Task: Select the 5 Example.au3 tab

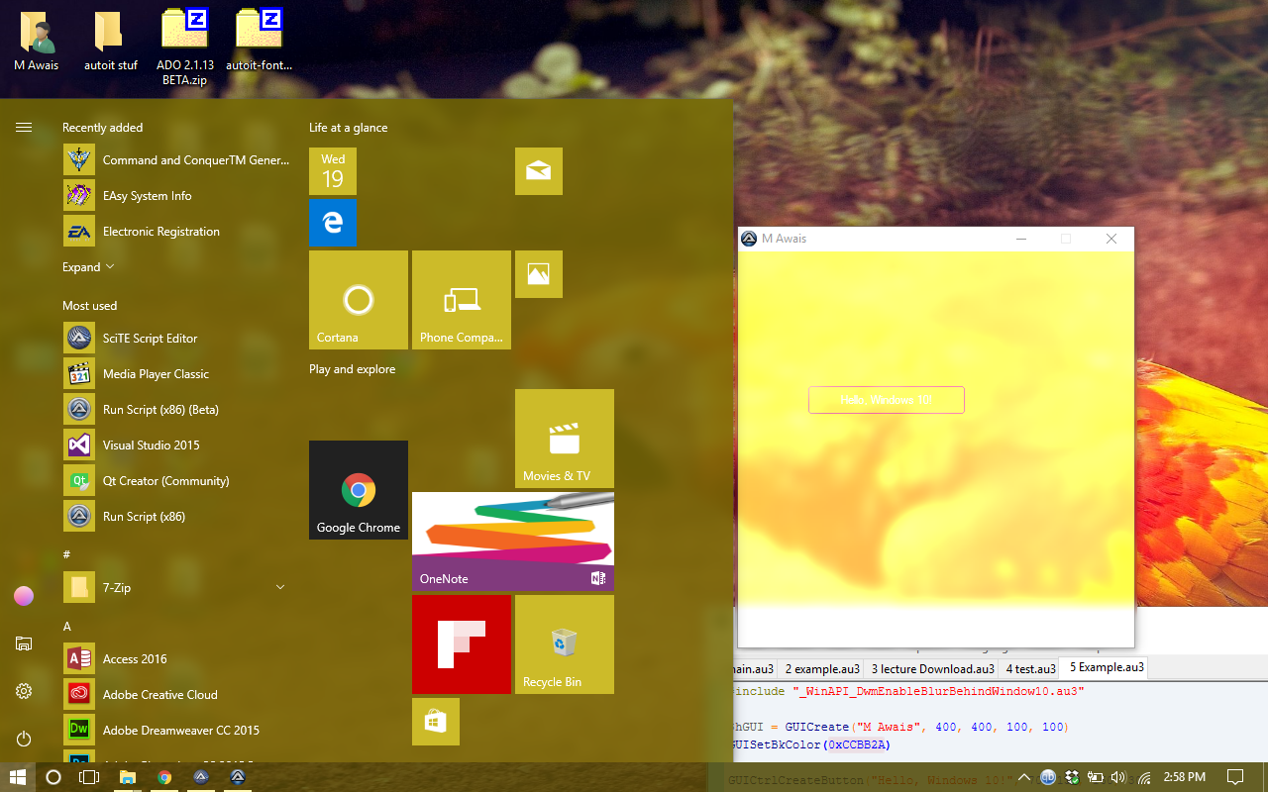Action: click(x=1106, y=668)
